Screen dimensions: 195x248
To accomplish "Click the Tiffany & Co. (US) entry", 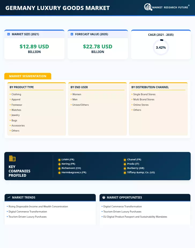I will pos(141,172).
